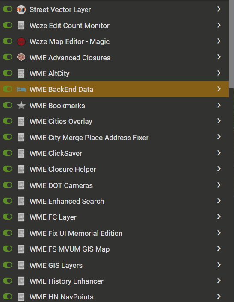The width and height of the screenshot is (234, 302).
Task: Click the WME Fix UI Memorial Edition icon
Action: point(21,233)
